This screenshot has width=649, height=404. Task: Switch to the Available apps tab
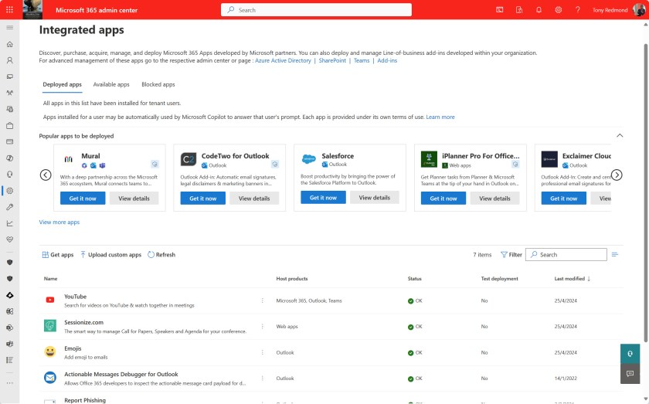(111, 84)
